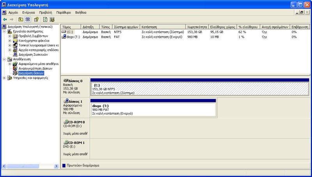Image resolution: width=312 pixels, height=177 pixels.
Task: Click the Back arrow toolbar icon
Action: coord(5,19)
